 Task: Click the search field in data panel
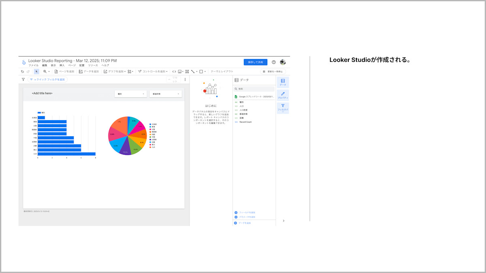[x=254, y=89]
